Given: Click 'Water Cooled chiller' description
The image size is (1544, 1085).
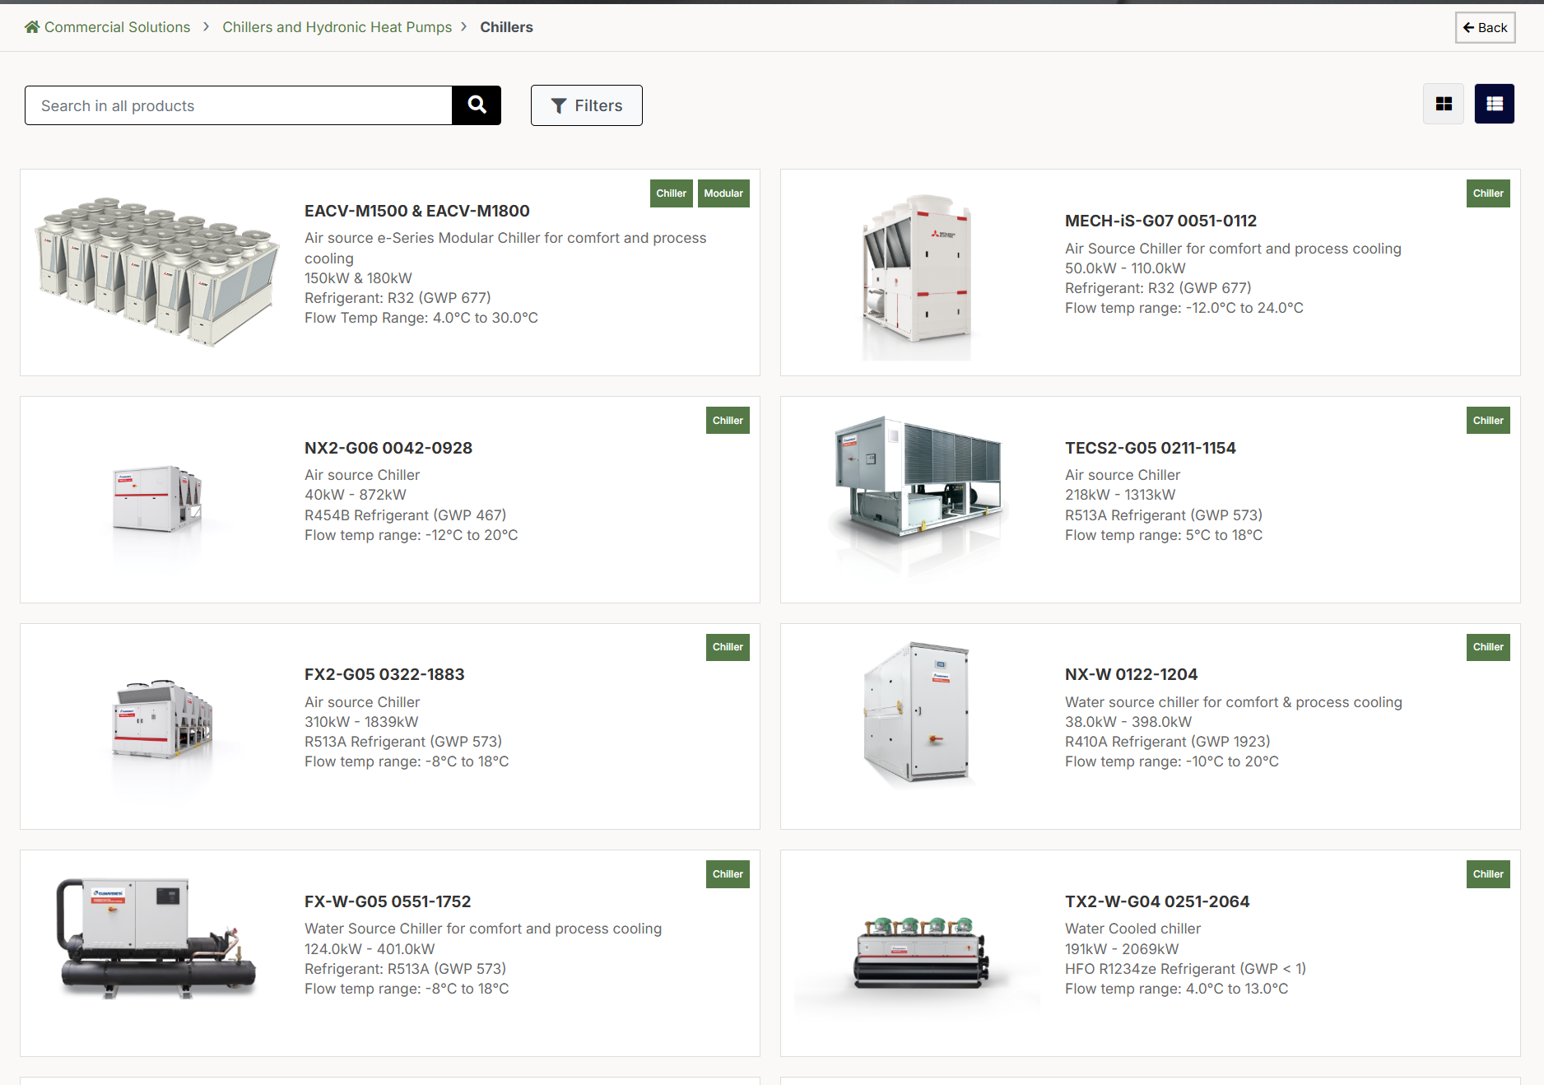Looking at the screenshot, I should pos(1132,929).
